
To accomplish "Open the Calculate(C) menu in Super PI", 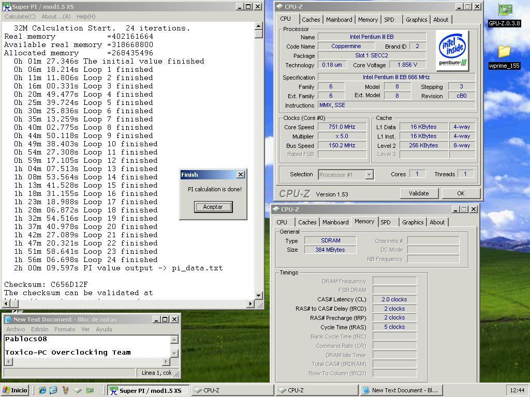I will pyautogui.click(x=20, y=17).
